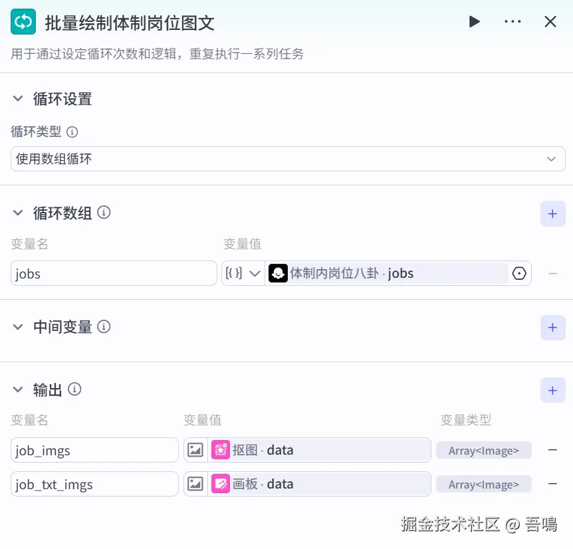573x549 pixels.
Task: Click info icon next to 循环数组
Action: pyautogui.click(x=104, y=213)
